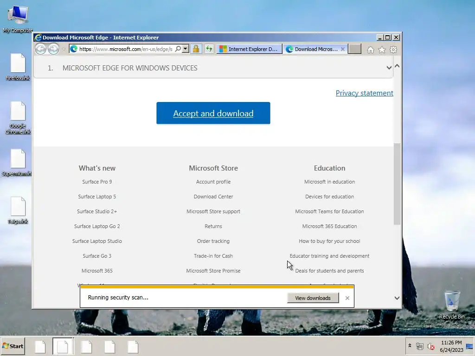Screen dimensions: 475x356
Task: Open the recent pages dropdown arrow
Action: (x=63, y=49)
